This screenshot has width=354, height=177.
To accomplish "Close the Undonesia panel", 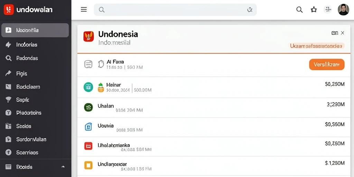I will [x=343, y=33].
